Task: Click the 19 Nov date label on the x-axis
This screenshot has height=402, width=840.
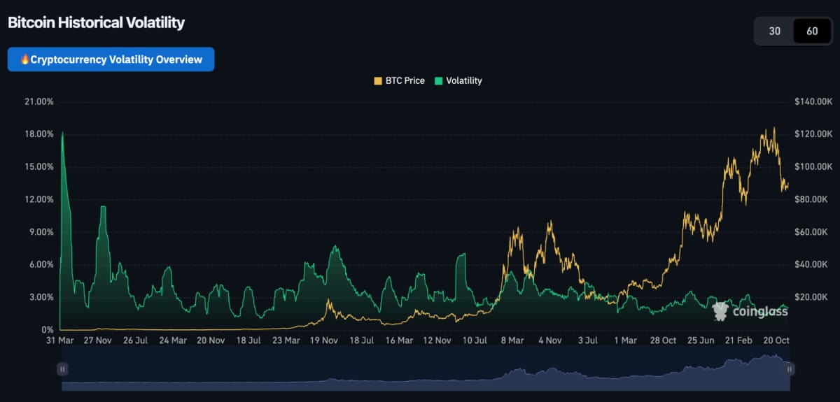Action: point(323,340)
